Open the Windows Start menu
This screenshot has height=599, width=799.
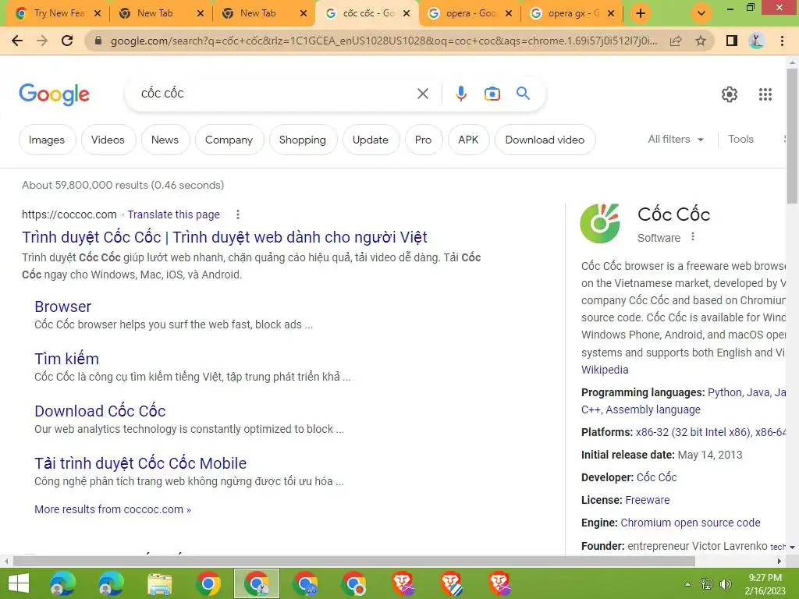pos(19,583)
